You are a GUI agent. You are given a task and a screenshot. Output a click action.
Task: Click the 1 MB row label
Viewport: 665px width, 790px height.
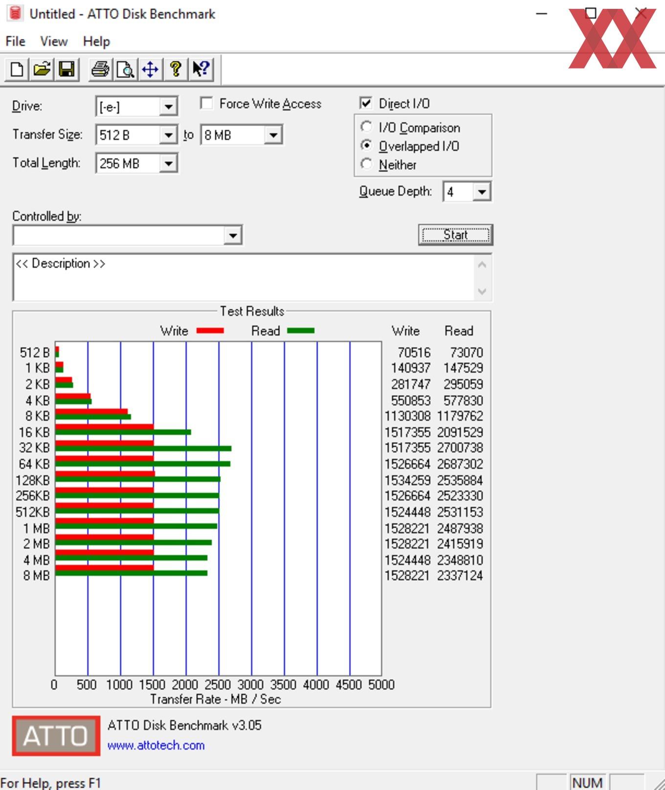[36, 528]
